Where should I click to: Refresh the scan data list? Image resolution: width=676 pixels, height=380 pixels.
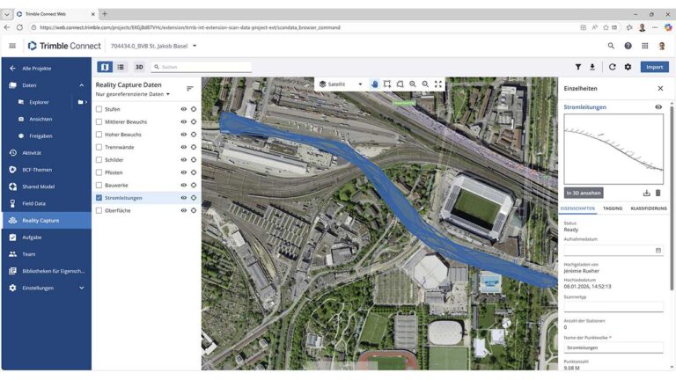tap(612, 67)
